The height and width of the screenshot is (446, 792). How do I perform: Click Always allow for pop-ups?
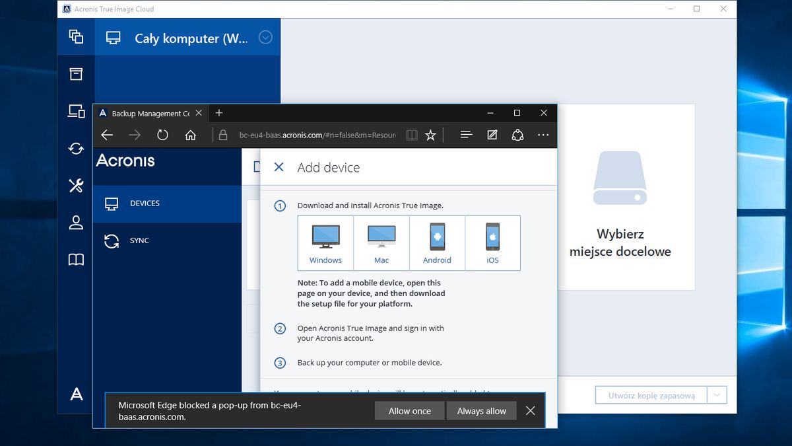point(482,411)
